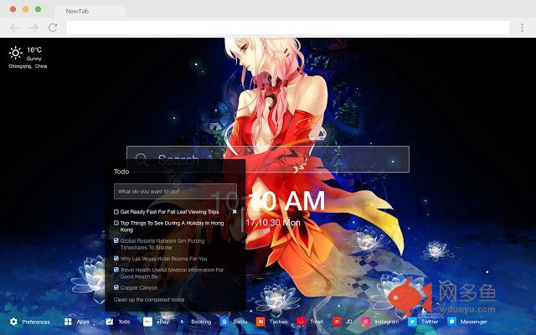Click the 16°C temperature reading
This screenshot has width=536, height=335.
pyautogui.click(x=34, y=50)
